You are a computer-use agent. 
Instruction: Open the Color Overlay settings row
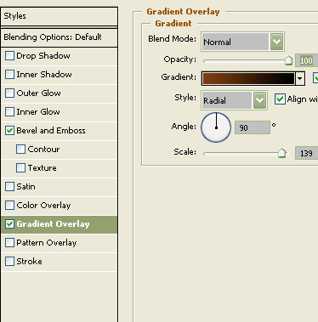point(60,206)
